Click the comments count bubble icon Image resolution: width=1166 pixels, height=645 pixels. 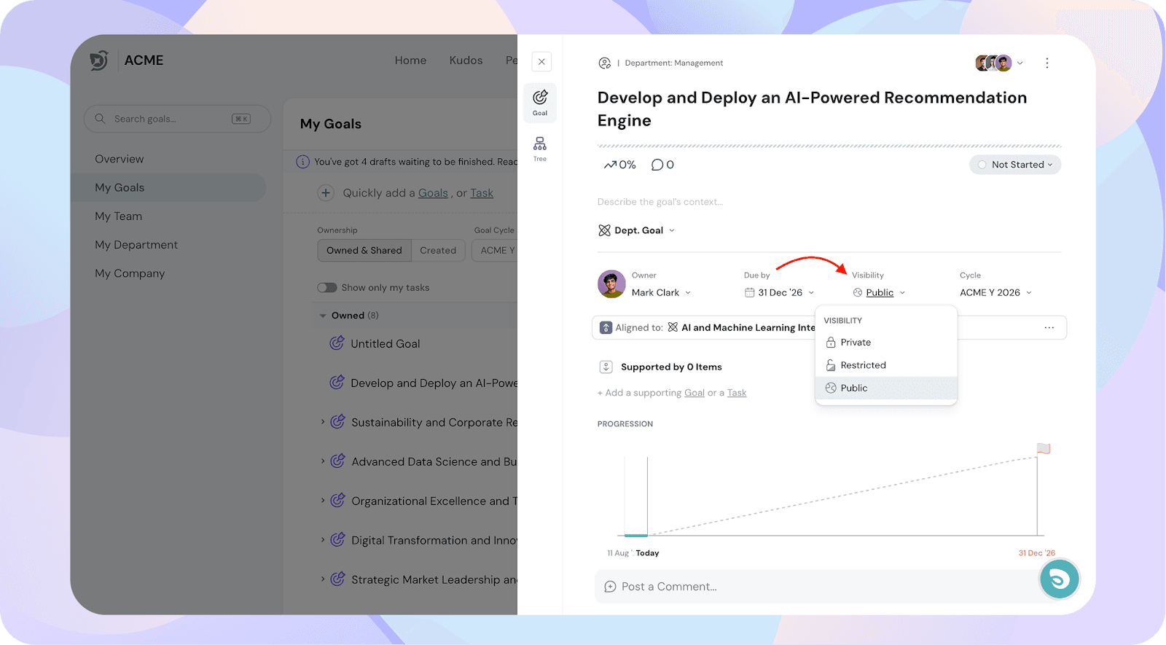(x=657, y=165)
